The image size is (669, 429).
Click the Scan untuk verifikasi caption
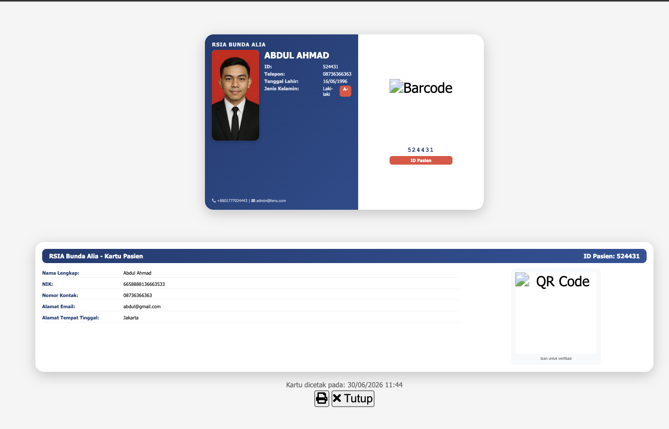(556, 359)
